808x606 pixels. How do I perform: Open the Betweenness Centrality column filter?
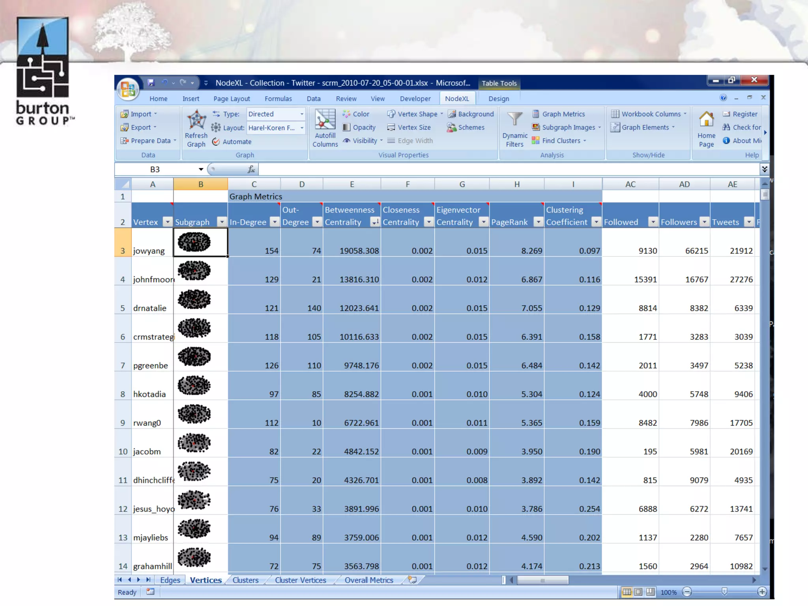click(375, 222)
